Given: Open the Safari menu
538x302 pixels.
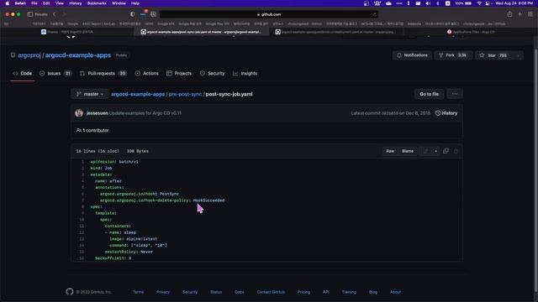Looking at the screenshot, I should coord(20,3).
